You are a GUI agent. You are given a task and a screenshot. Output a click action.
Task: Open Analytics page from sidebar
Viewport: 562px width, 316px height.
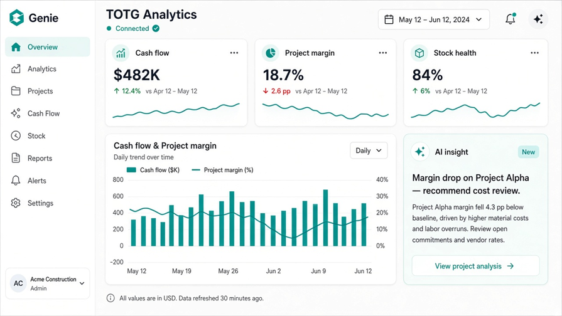tap(48, 69)
